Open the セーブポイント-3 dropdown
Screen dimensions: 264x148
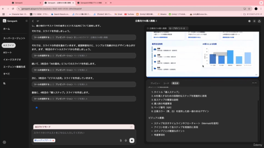point(178,28)
